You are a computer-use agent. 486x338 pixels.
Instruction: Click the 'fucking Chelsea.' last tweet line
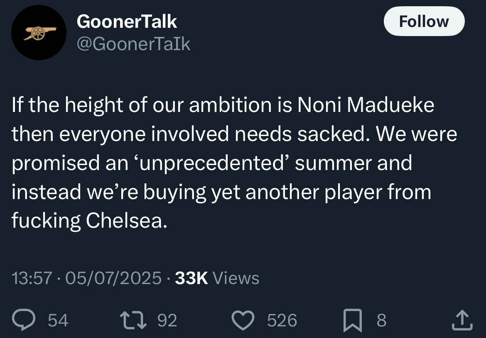tap(89, 220)
